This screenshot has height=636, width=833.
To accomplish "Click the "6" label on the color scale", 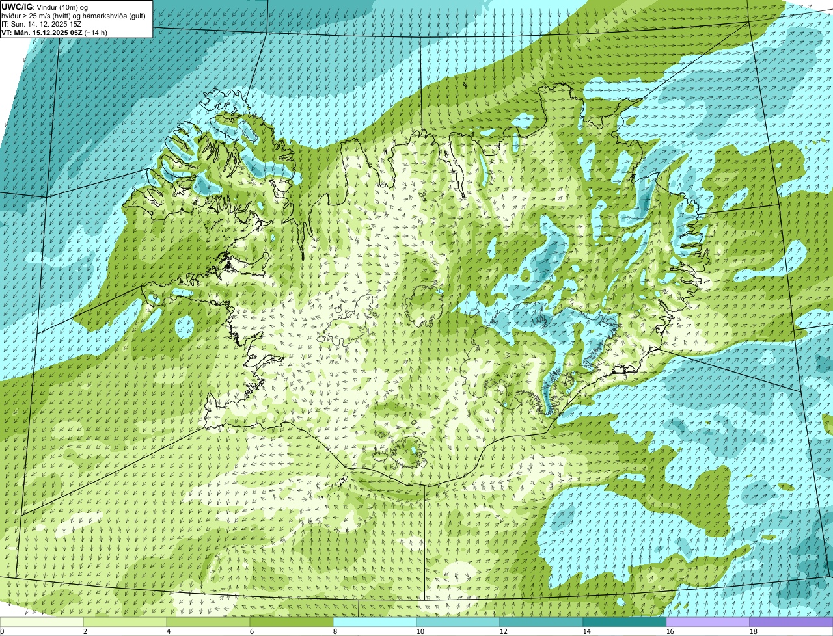I will coord(252,631).
